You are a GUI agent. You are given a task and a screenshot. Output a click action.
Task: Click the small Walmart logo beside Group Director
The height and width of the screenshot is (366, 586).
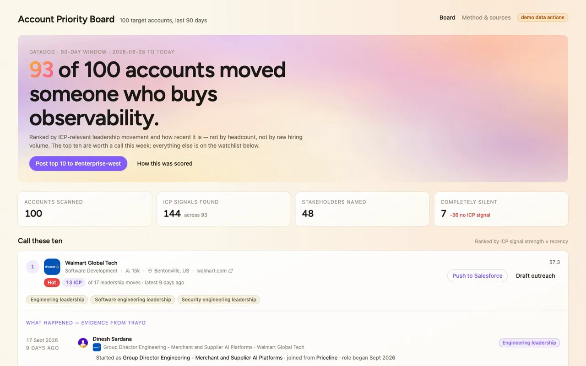(x=97, y=347)
